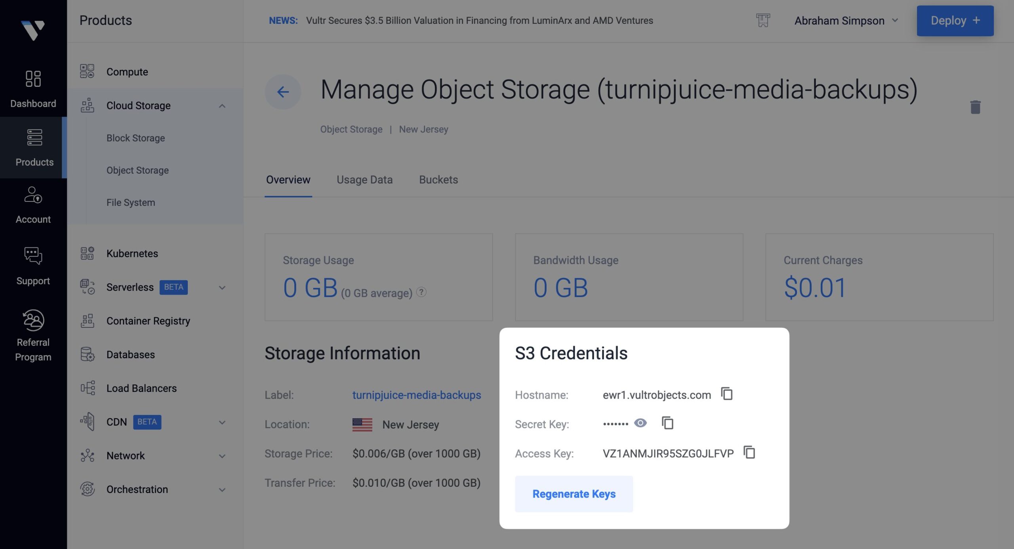Click the $0.010/GB transfer price value
Screen dimensions: 1014x549
click(416, 483)
